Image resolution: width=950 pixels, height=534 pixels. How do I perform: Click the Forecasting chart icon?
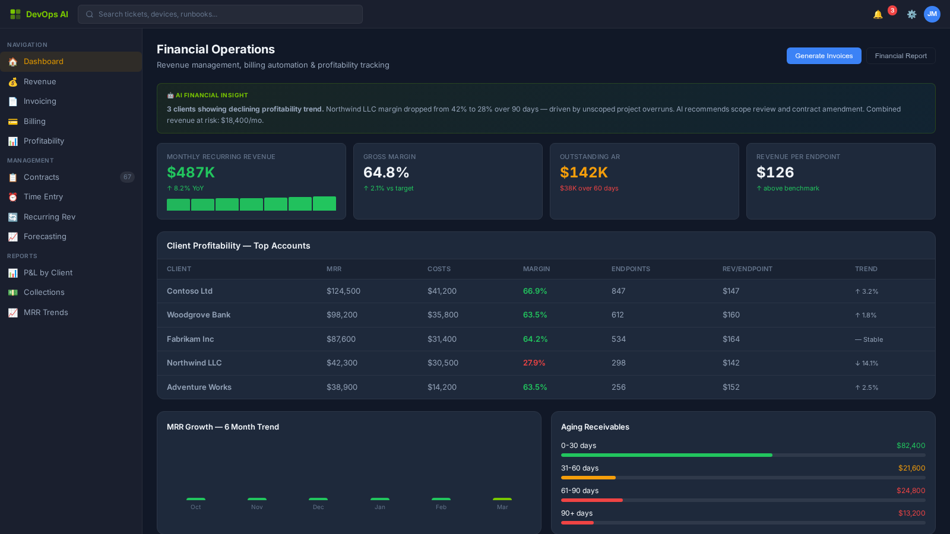click(x=12, y=236)
